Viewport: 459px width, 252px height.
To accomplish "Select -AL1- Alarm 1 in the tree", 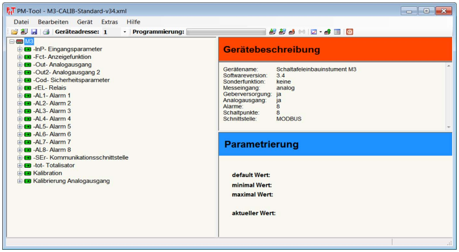I will tap(52, 95).
